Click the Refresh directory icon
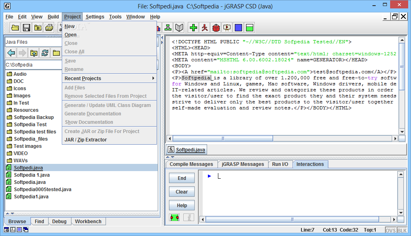 (x=45, y=53)
